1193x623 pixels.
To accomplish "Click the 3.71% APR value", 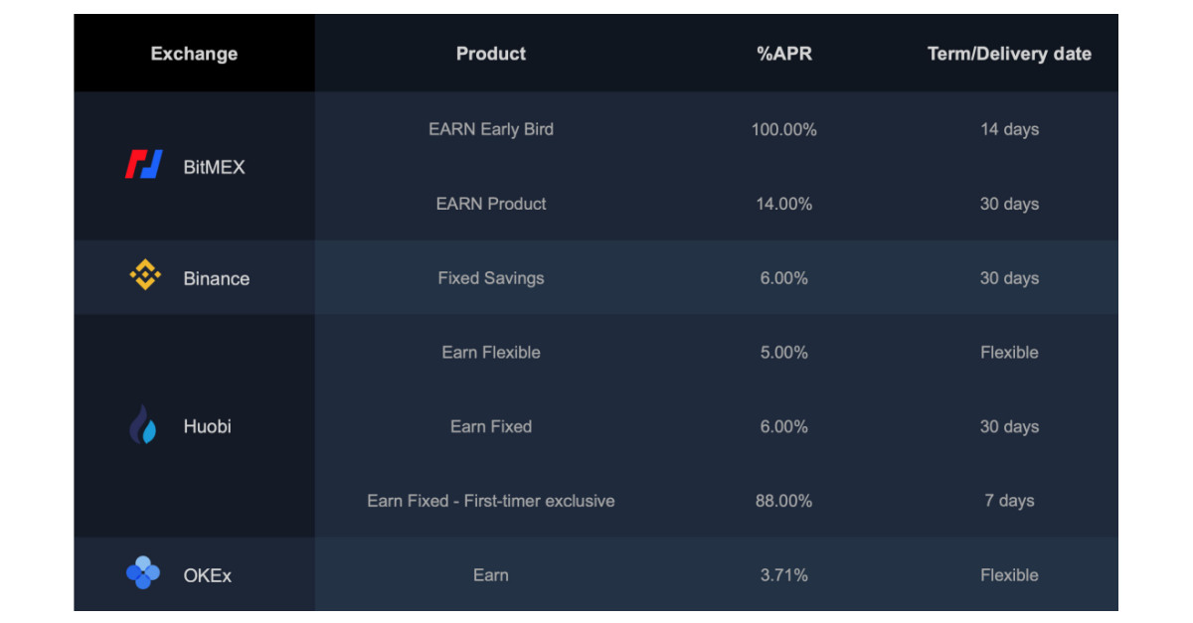I will 784,575.
